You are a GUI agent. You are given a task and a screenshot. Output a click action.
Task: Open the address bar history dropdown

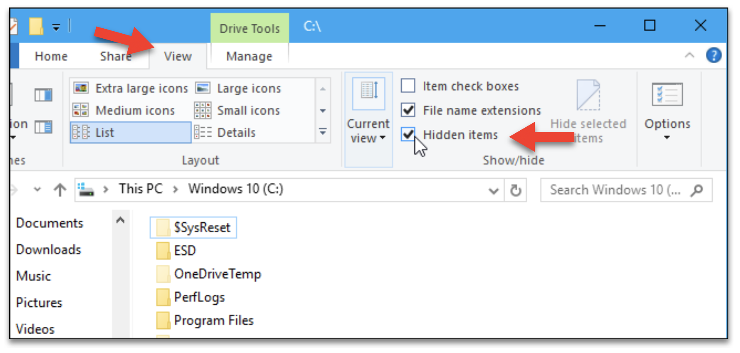coord(494,191)
